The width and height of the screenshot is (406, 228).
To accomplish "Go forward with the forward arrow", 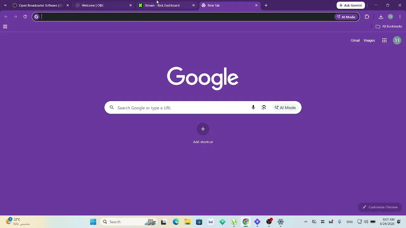I will (x=16, y=17).
